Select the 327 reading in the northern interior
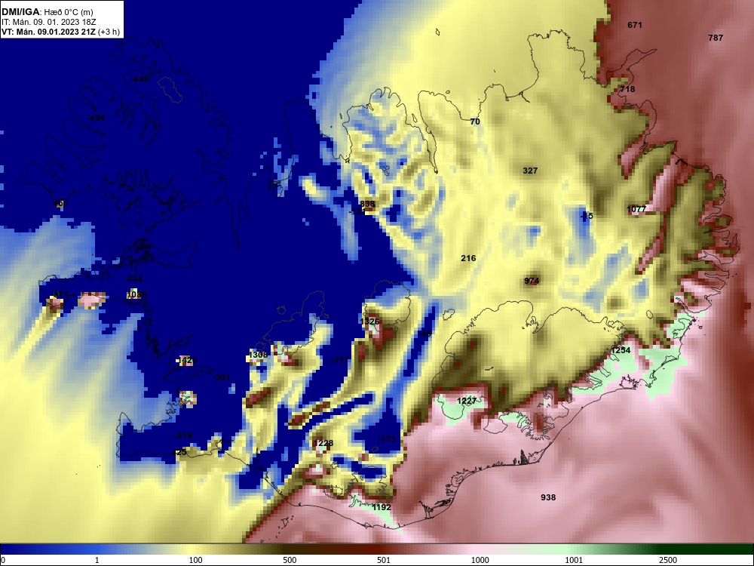Viewport: 754px width, 566px height. (530, 171)
